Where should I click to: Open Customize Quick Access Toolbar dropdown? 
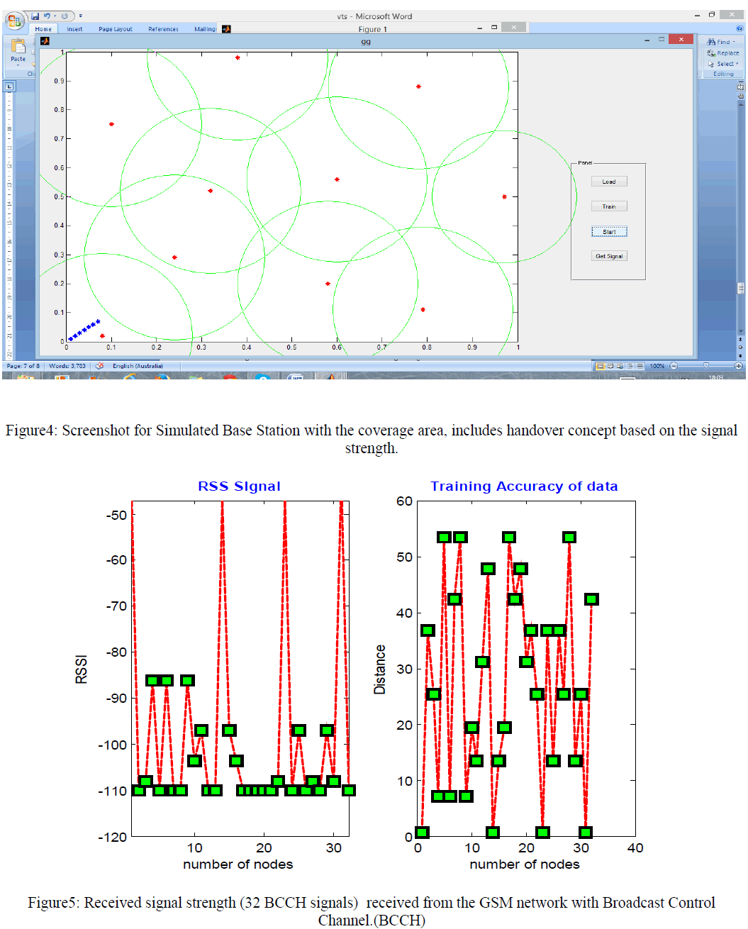pos(80,16)
